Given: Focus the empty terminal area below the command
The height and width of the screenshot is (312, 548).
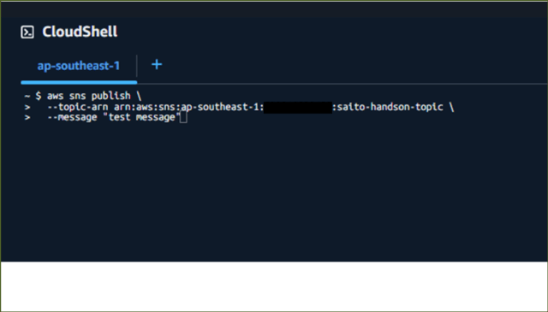Looking at the screenshot, I should click(x=274, y=192).
